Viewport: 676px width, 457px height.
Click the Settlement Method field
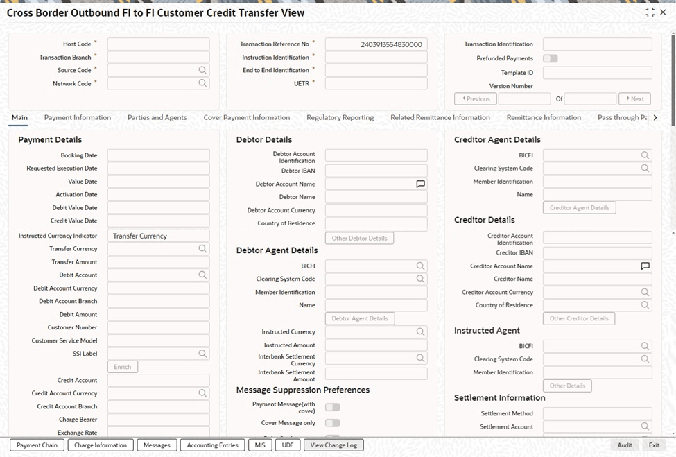click(598, 413)
